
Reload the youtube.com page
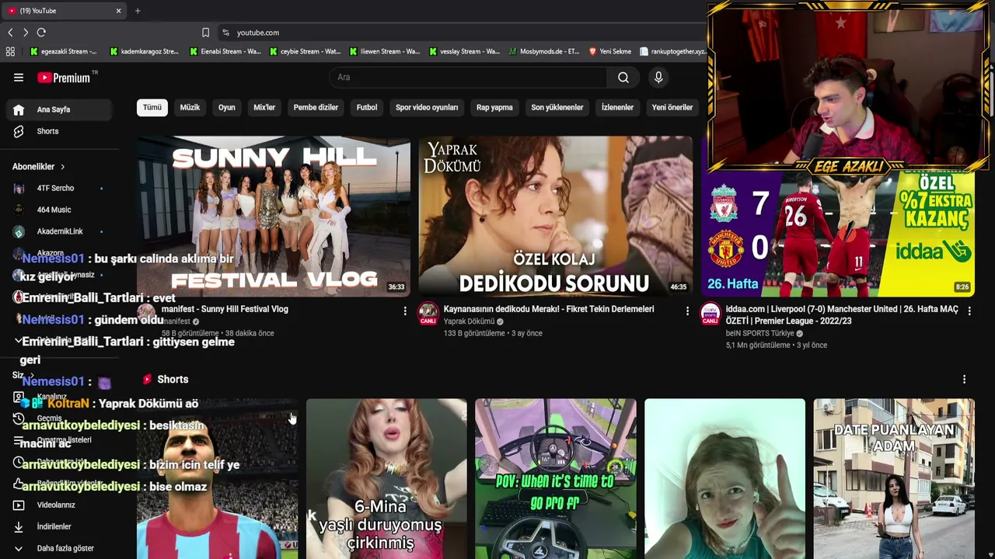tap(41, 33)
